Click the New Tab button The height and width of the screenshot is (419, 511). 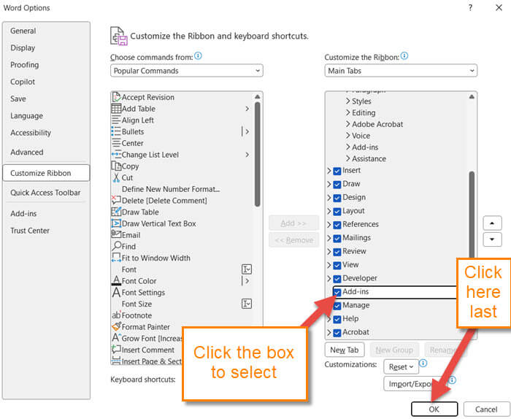[x=345, y=350]
